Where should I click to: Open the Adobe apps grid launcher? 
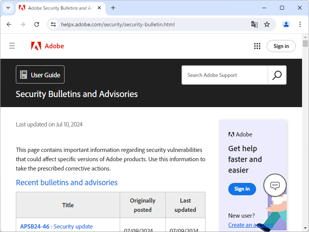(x=257, y=46)
